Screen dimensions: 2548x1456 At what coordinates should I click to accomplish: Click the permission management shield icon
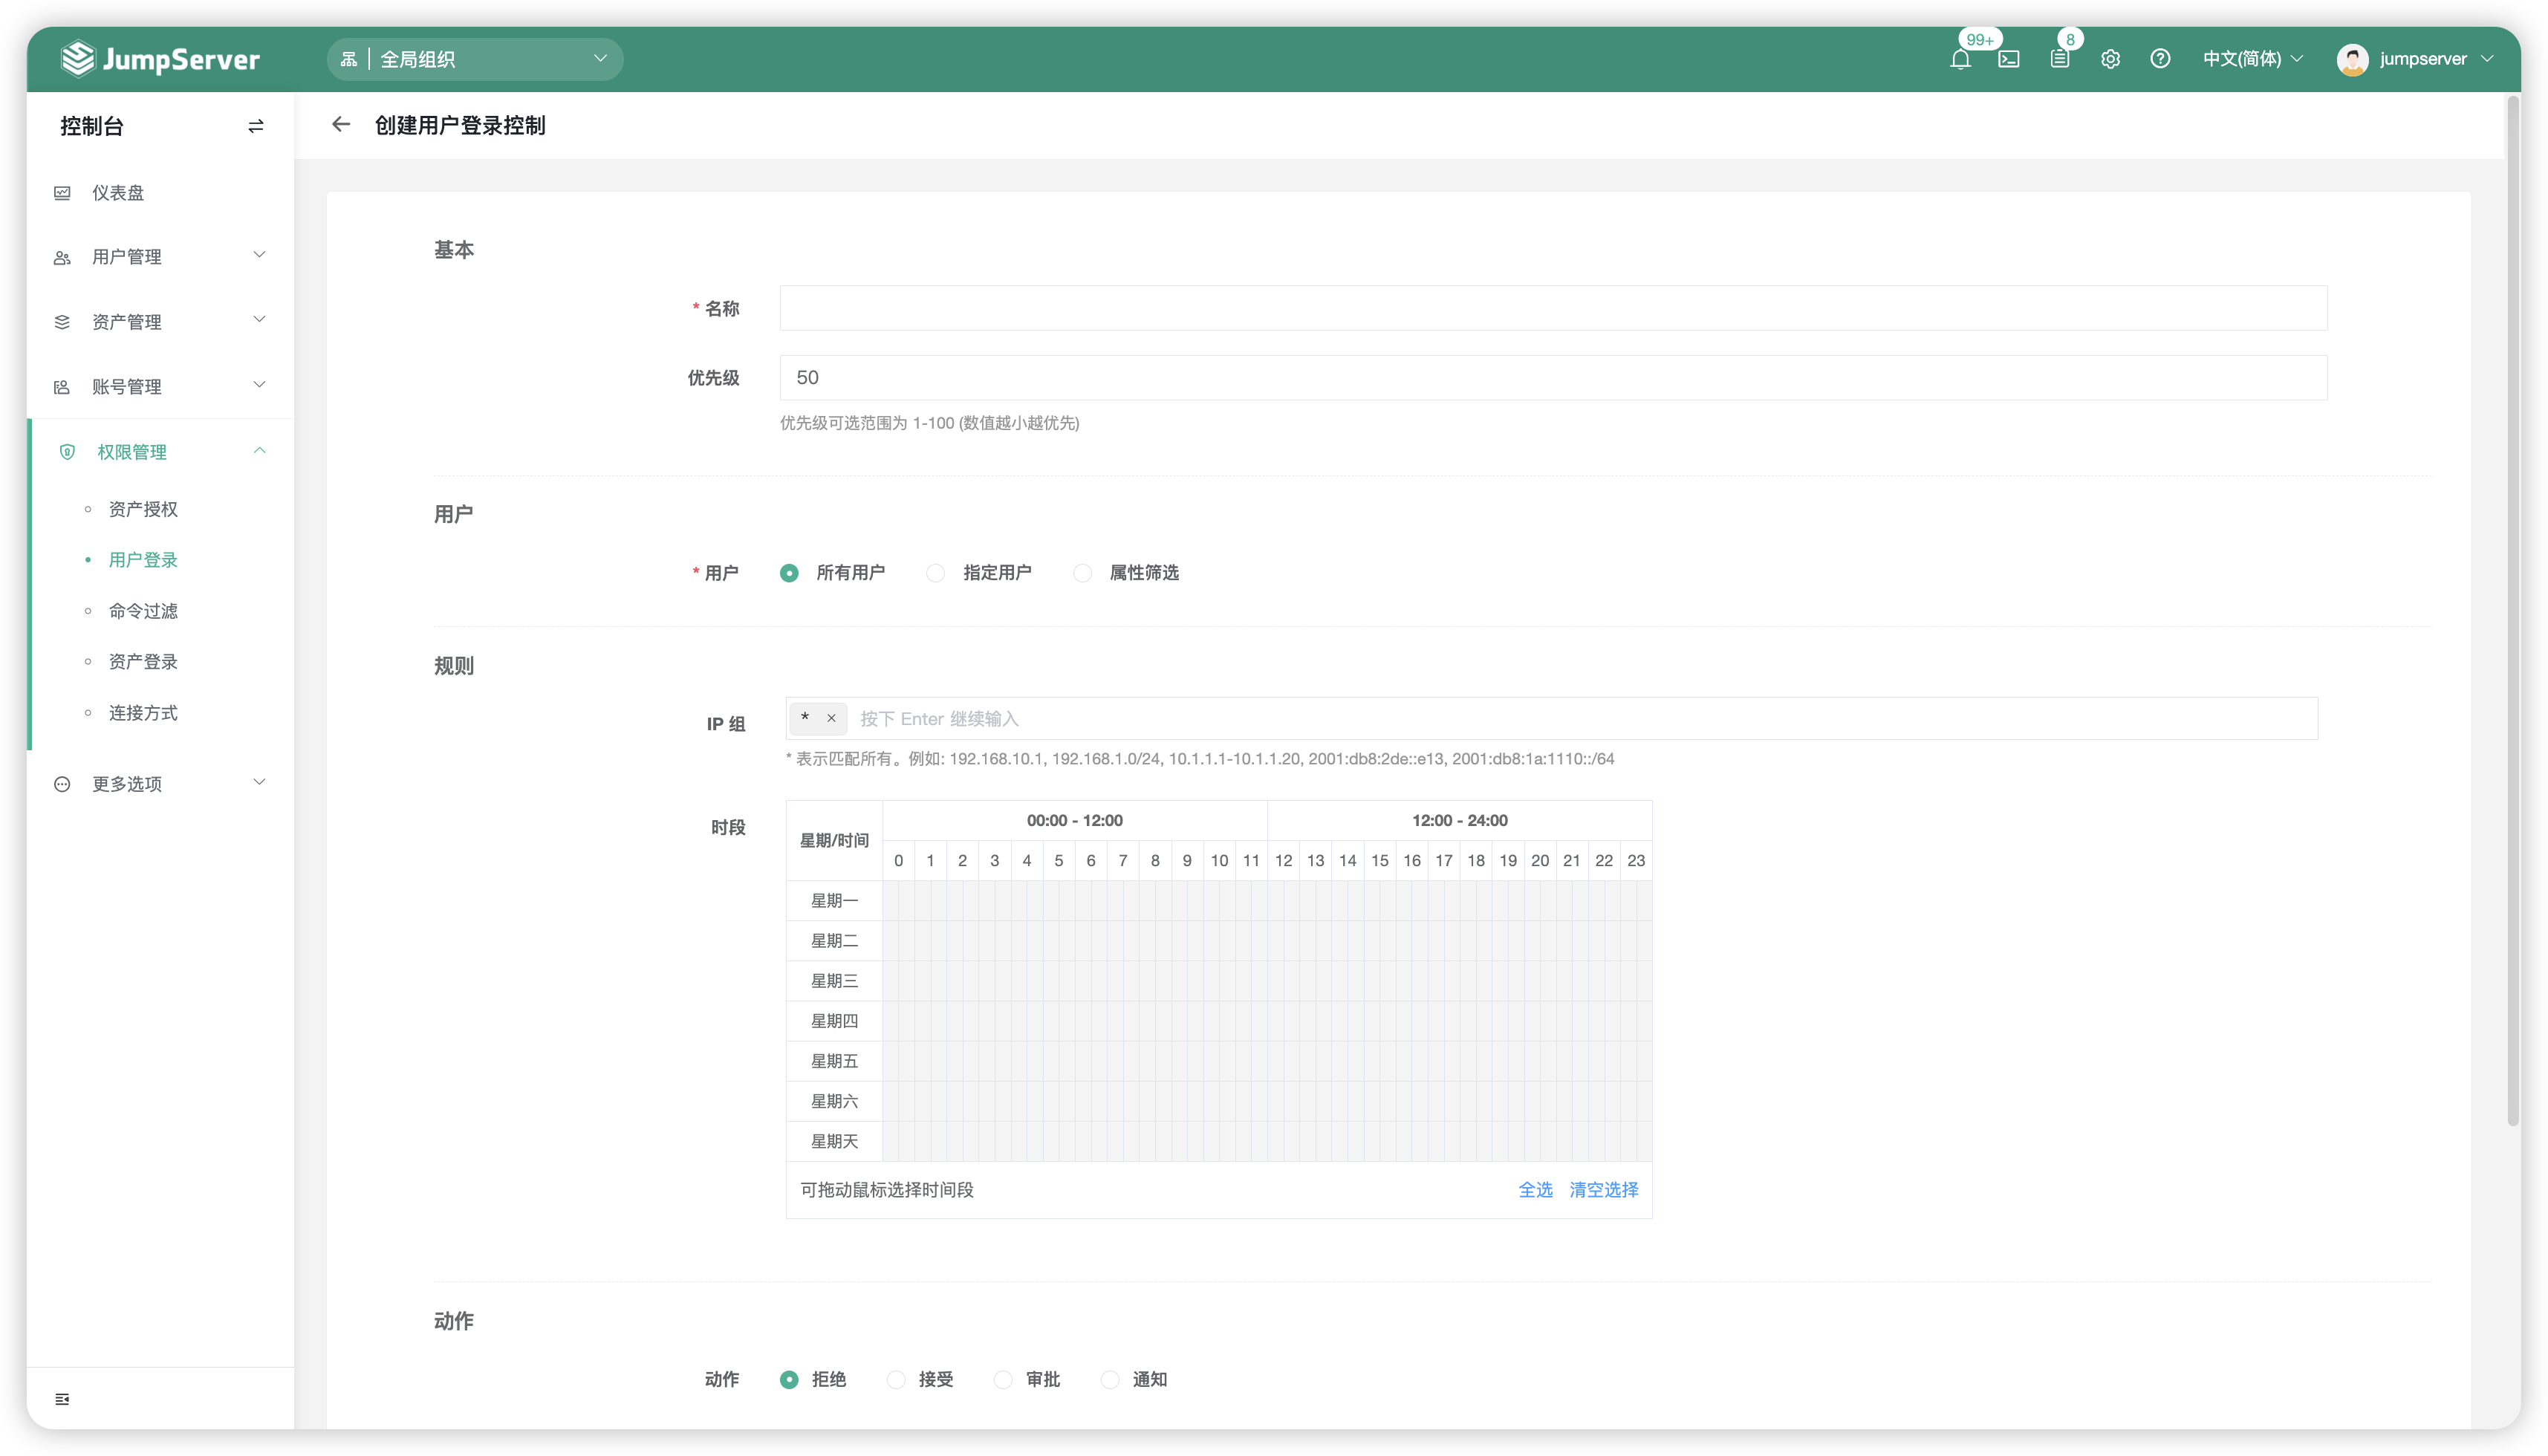pos(67,452)
